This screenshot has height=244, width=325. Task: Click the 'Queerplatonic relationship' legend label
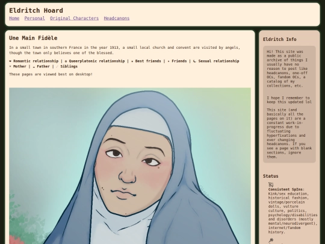(x=97, y=61)
